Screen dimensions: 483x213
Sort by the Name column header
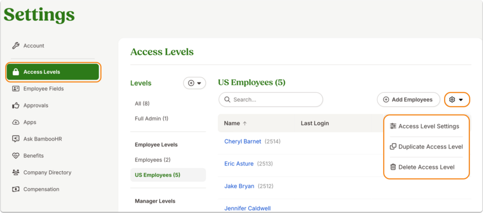232,123
